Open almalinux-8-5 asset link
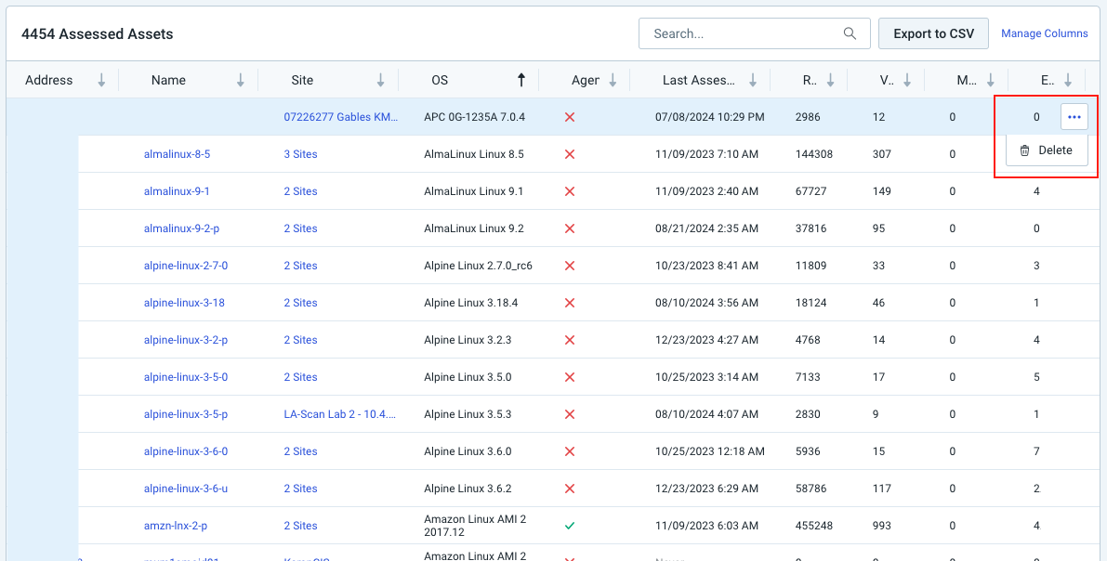Viewport: 1107px width, 561px height. tap(177, 154)
